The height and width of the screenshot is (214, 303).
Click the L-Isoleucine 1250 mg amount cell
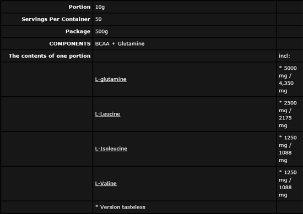coord(290,149)
